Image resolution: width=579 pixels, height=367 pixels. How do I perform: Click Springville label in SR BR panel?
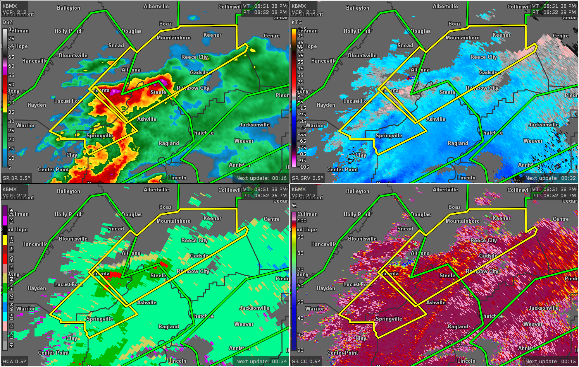pos(100,135)
